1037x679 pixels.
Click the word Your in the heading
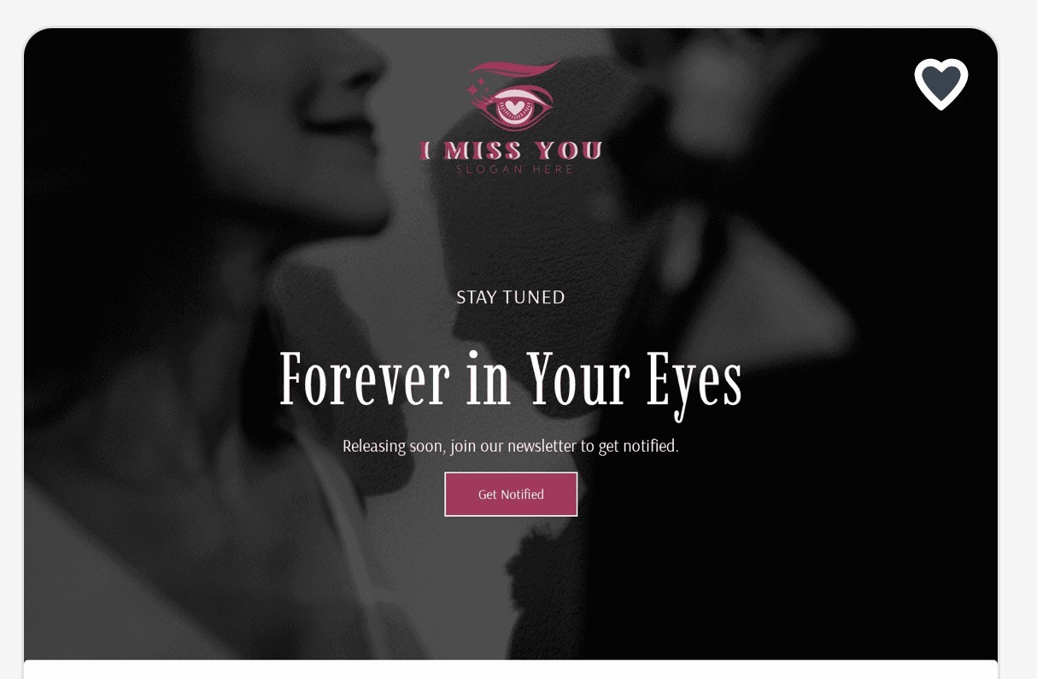[x=578, y=378]
